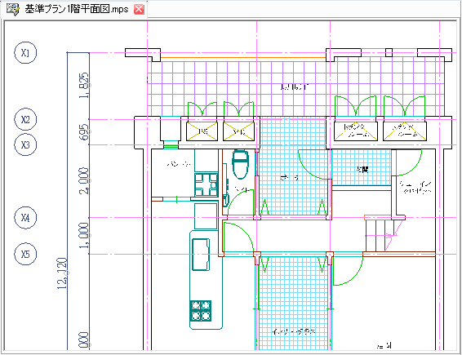Select the 1,000 dimension text
Viewport: 462px width, 355px height.
[84, 235]
